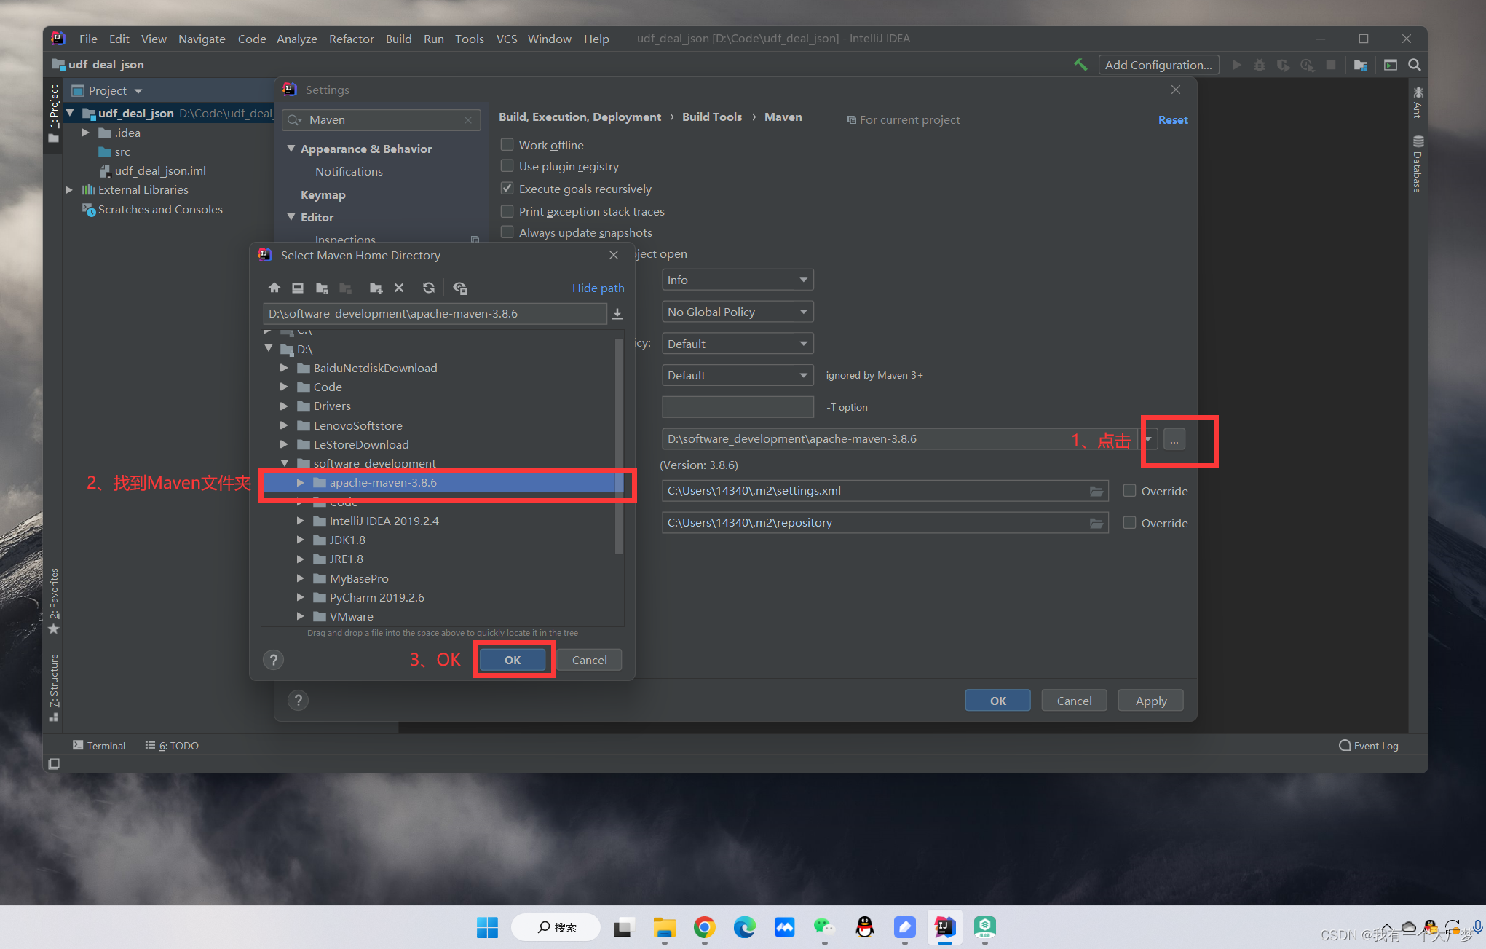The image size is (1486, 949).
Task: Open the Terminal tool window button
Action: (x=99, y=746)
